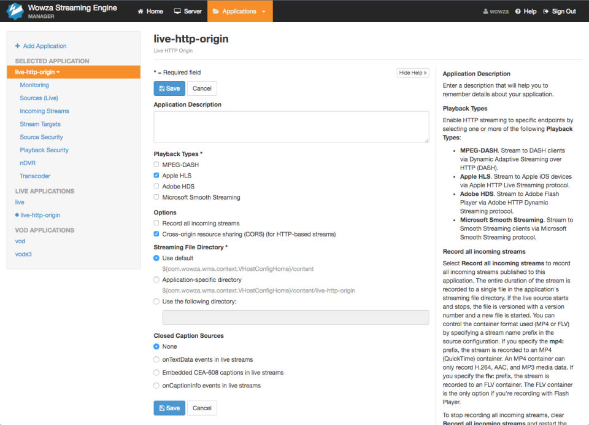The width and height of the screenshot is (589, 425).
Task: Uncheck the Apple HLS checkbox
Action: (156, 175)
